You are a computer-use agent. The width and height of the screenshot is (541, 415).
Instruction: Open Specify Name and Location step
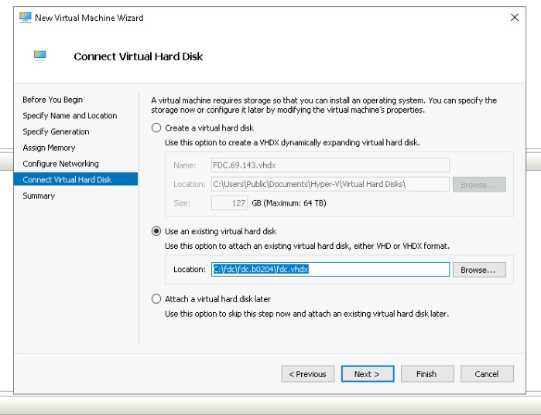[x=70, y=116]
